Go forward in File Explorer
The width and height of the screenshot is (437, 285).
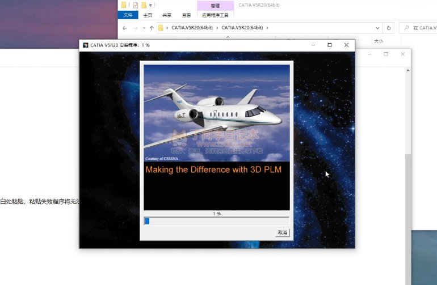[136, 28]
